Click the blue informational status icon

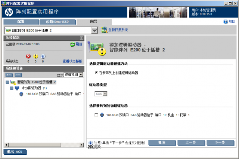tap(43, 56)
